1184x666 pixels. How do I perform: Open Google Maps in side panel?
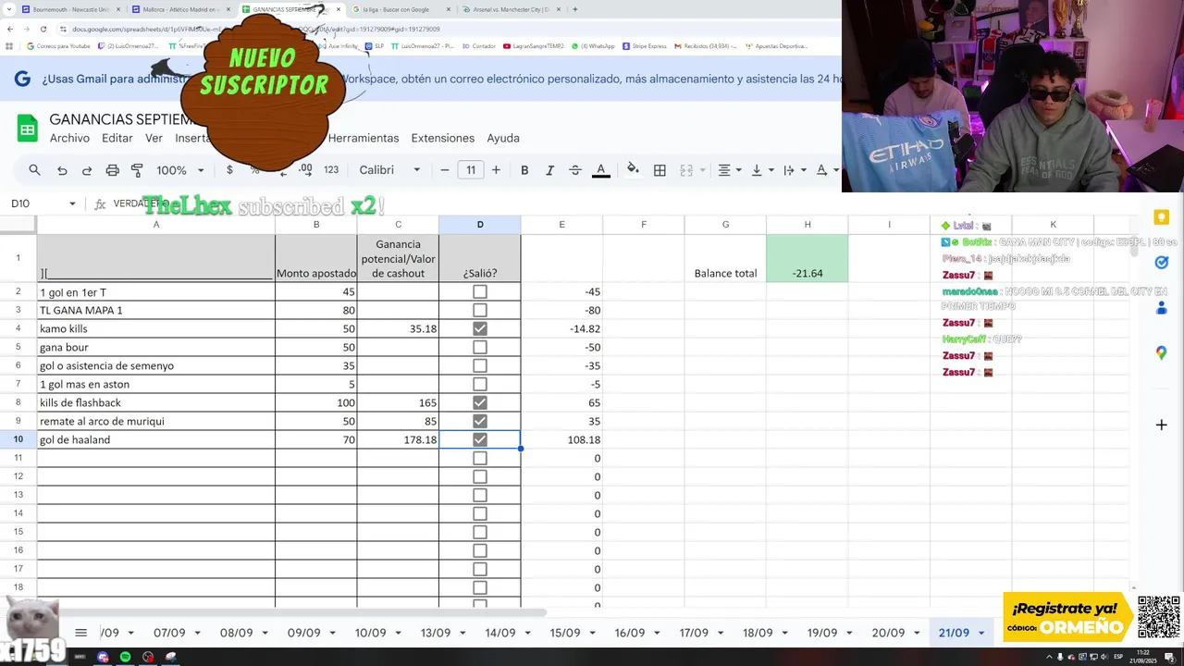point(1161,353)
